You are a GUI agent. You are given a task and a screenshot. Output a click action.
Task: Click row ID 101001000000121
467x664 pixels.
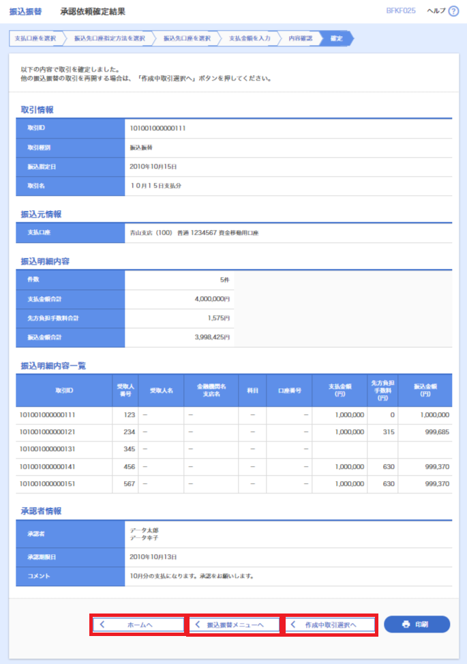click(47, 432)
